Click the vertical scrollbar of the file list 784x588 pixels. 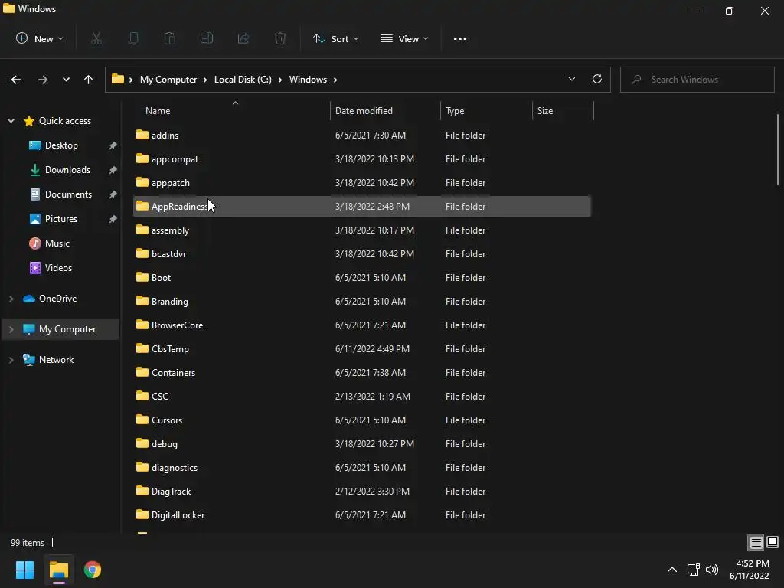(778, 150)
